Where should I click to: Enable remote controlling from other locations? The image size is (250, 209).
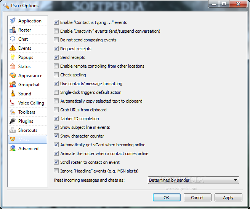coord(56,66)
